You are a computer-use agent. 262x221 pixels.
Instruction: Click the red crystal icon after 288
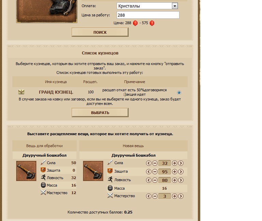point(135,23)
